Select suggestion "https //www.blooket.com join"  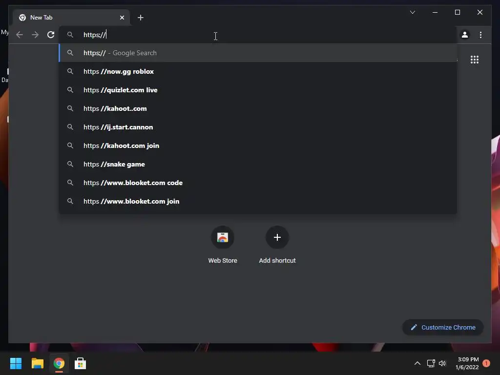[x=258, y=201]
